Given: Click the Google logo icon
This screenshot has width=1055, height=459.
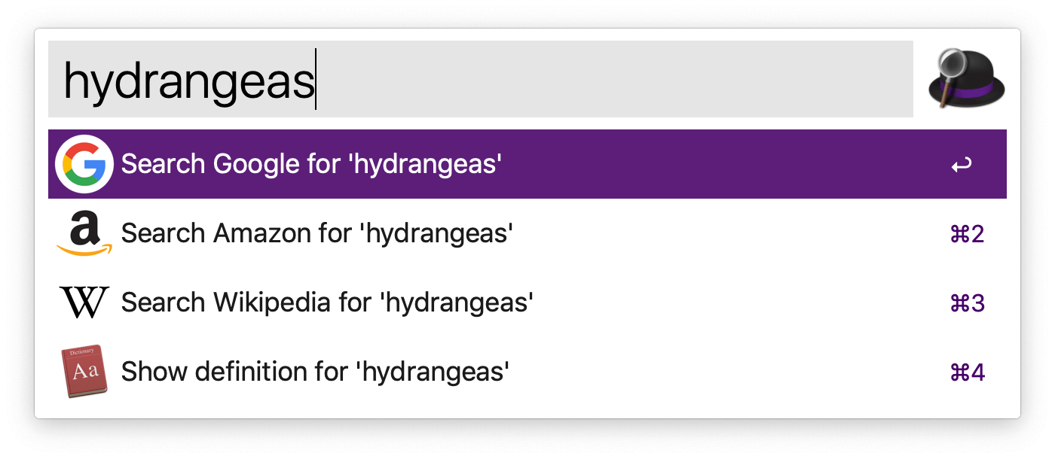Looking at the screenshot, I should pyautogui.click(x=84, y=163).
